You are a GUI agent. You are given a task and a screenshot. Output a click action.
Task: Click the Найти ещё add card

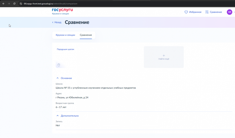pos(164,57)
